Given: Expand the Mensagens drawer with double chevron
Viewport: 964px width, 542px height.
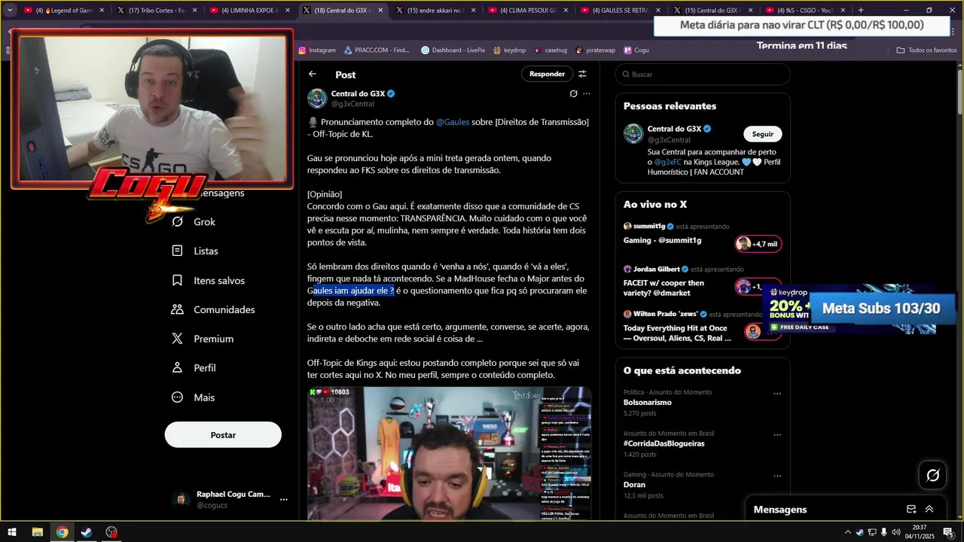Looking at the screenshot, I should 929,510.
